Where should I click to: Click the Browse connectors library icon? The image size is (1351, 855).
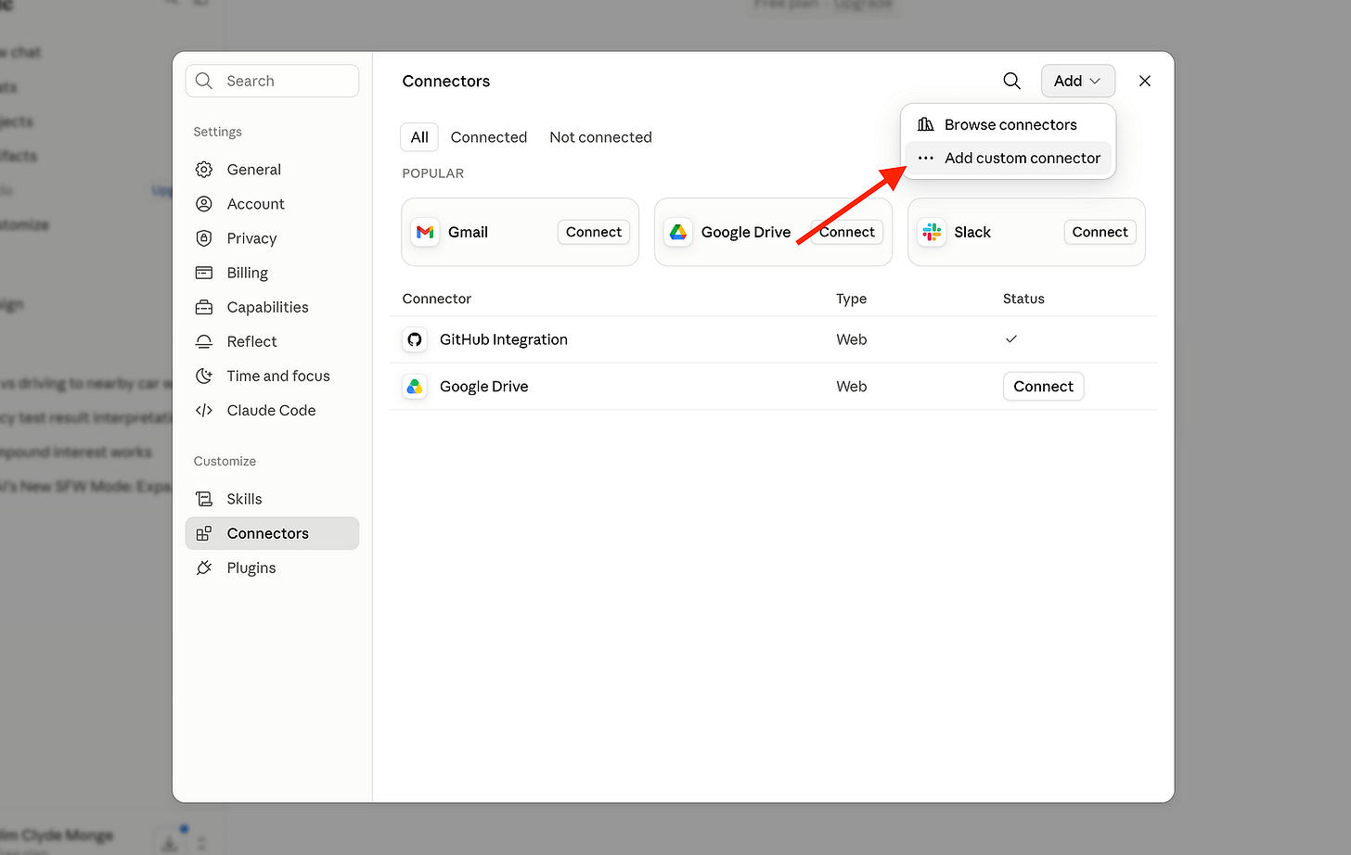925,124
